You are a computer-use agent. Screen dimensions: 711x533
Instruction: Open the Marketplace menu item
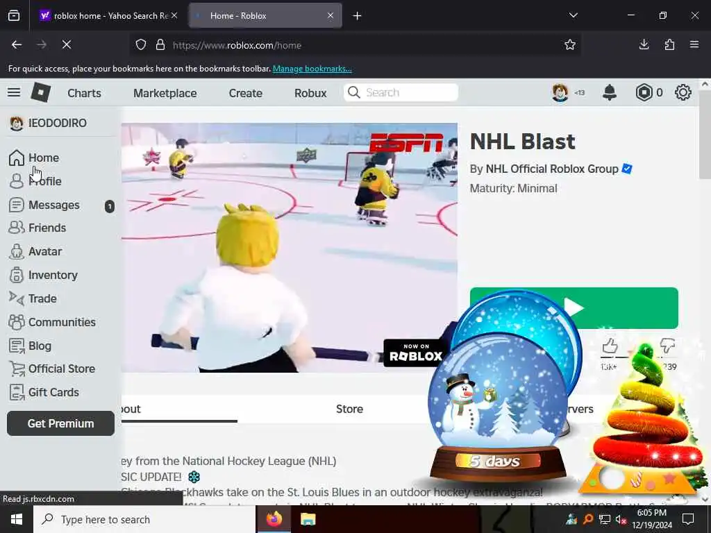(x=165, y=93)
